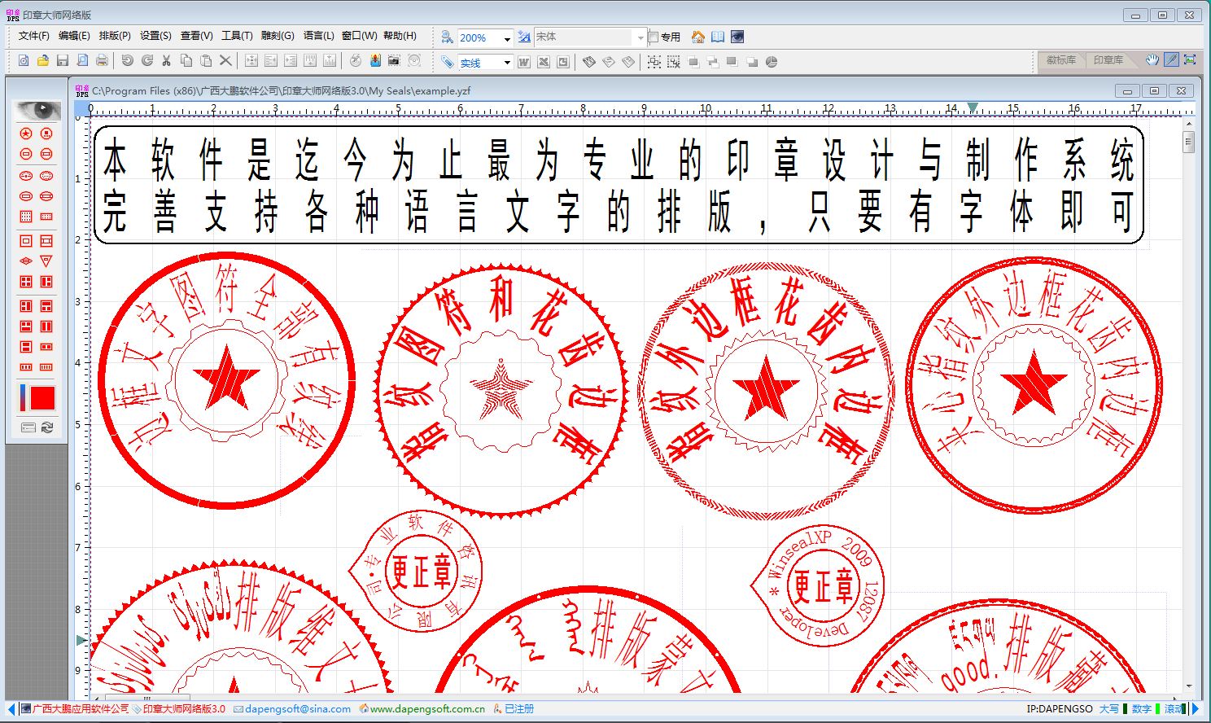Click the Save floppy disk icon
This screenshot has width=1211, height=723.
[x=63, y=61]
